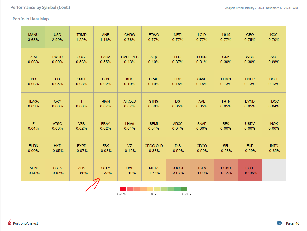Click the BG 0.26% cell
The image size is (307, 231).
click(33, 81)
